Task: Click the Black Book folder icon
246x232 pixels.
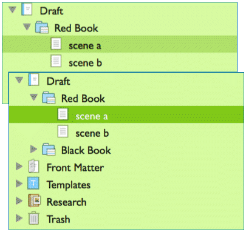Action: [49, 150]
